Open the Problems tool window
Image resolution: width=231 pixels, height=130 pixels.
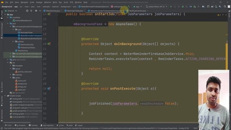pyautogui.click(x=20, y=125)
